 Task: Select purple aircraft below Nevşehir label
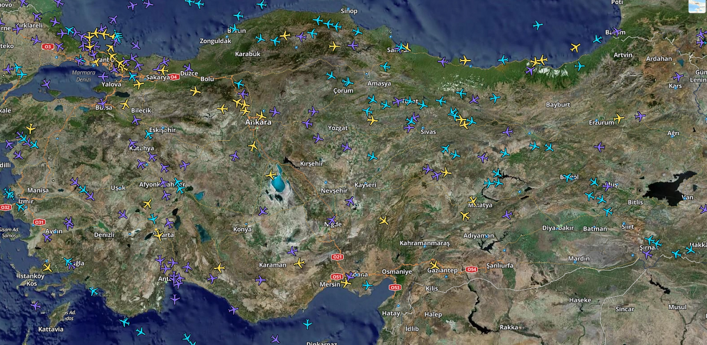click(350, 201)
